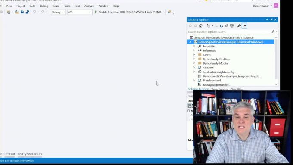Open the Project menu
This screenshot has width=293, height=165.
pyautogui.click(x=21, y=6)
